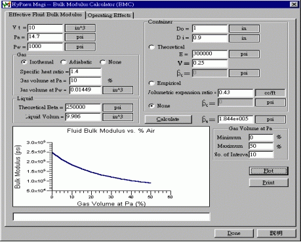The height and width of the screenshot is (242, 301).
Task: Click the Do outer diameter field
Action: [210, 29]
